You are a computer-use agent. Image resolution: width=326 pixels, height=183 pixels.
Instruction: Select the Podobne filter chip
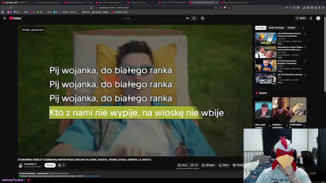pyautogui.click(x=291, y=28)
